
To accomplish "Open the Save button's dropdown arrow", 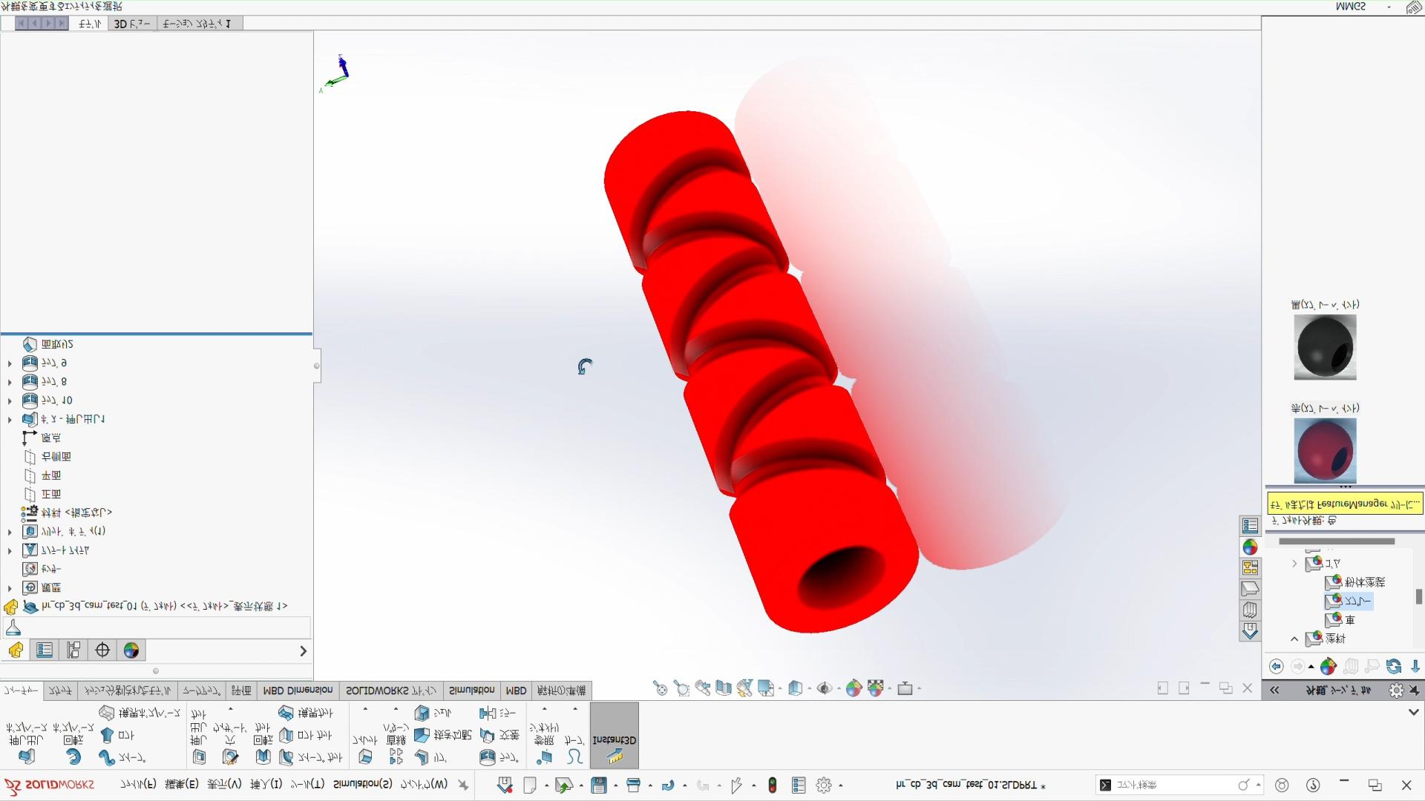I will 615,786.
